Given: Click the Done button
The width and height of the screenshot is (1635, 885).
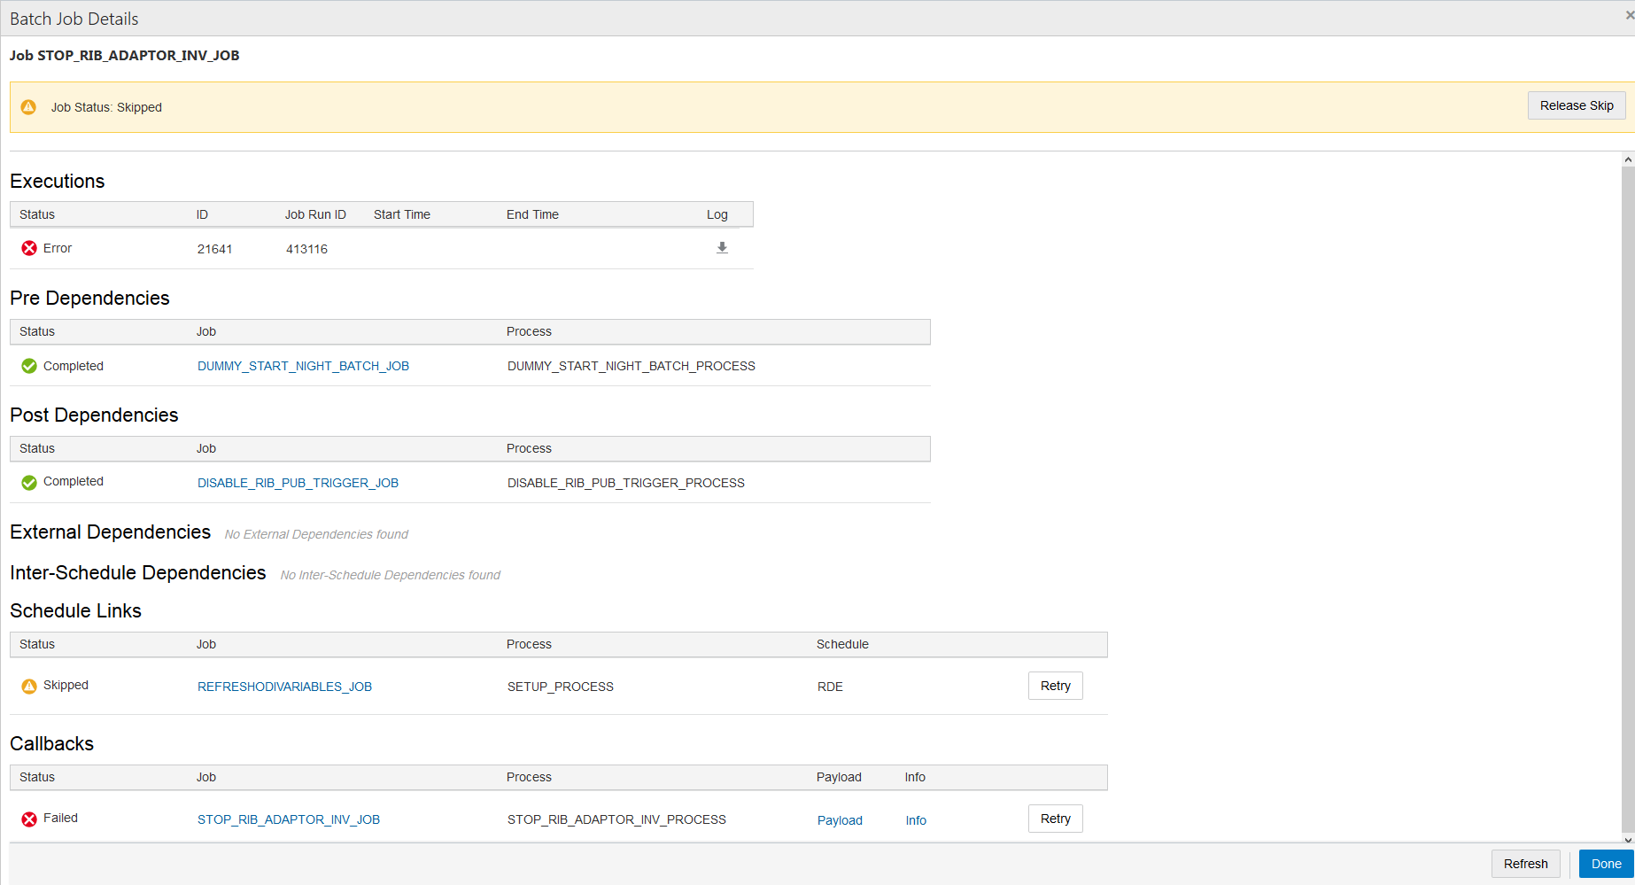Looking at the screenshot, I should click(x=1607, y=864).
